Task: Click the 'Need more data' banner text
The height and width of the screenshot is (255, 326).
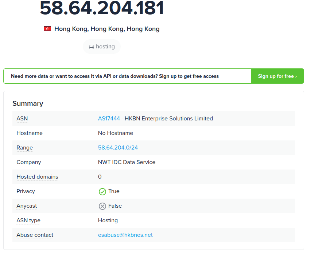Action: tap(115, 76)
